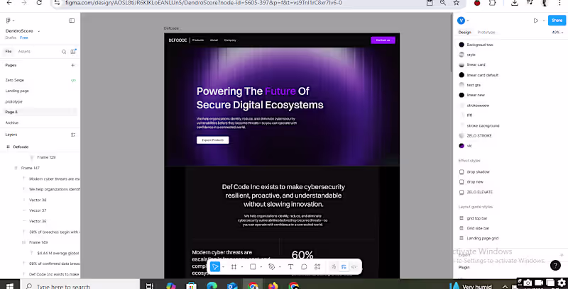Click the Windows Start button

9,285
